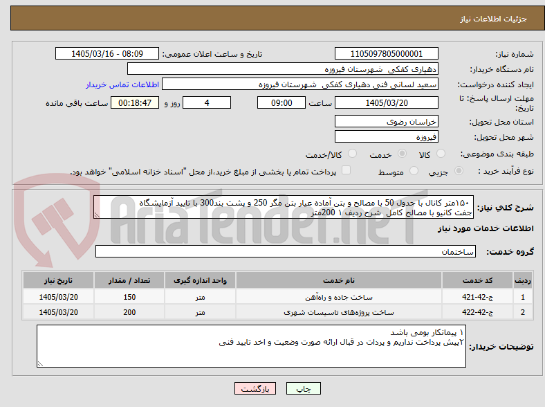Screen dimensions: 545x407
Task: Select the جزیی purchase type radio
Action: (x=459, y=171)
